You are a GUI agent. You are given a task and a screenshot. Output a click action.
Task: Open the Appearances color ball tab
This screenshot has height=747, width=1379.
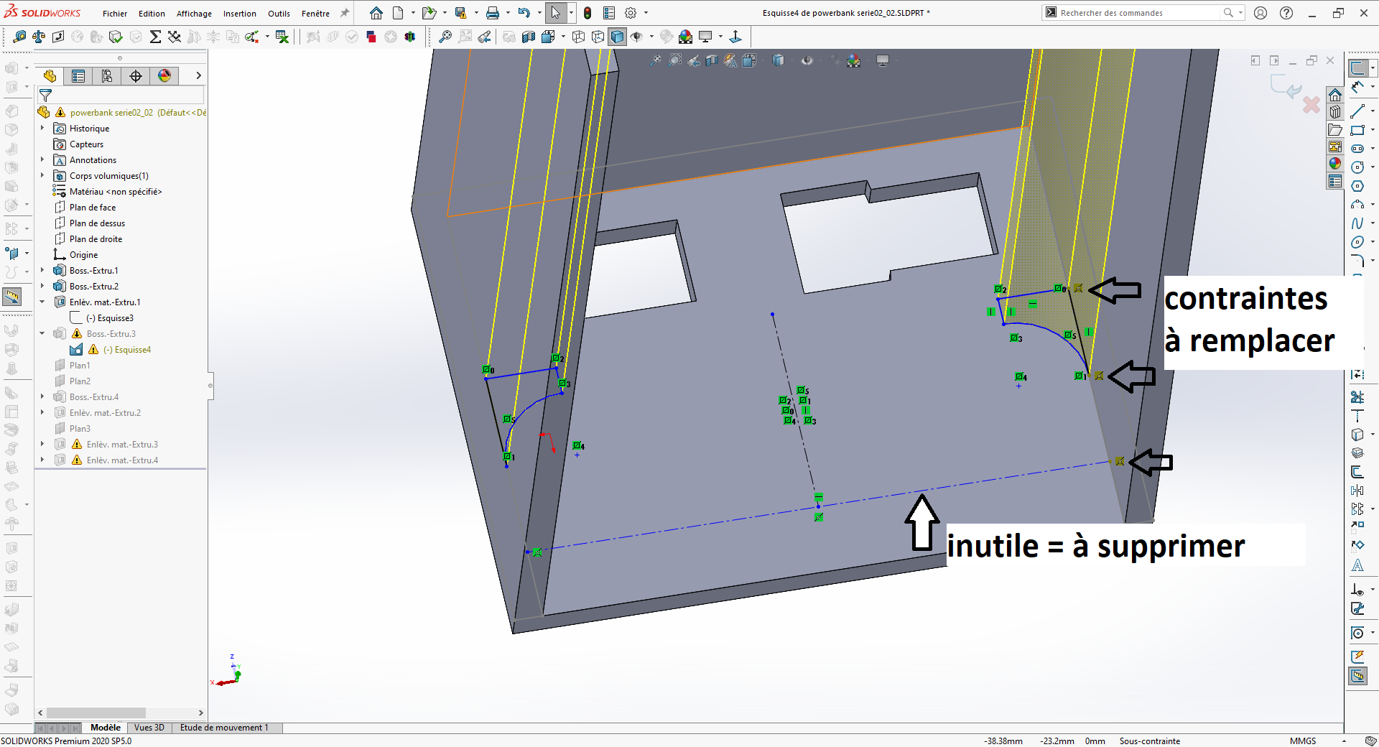pos(164,76)
